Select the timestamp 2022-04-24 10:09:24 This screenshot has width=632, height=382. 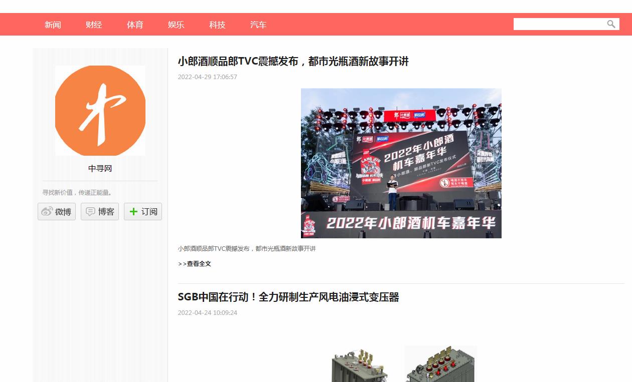[207, 312]
